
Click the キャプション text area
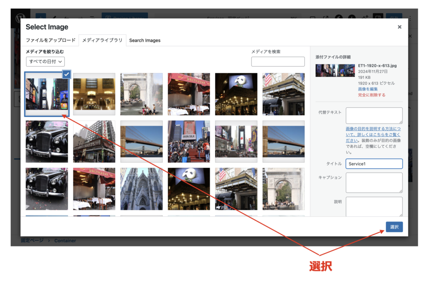(x=374, y=182)
